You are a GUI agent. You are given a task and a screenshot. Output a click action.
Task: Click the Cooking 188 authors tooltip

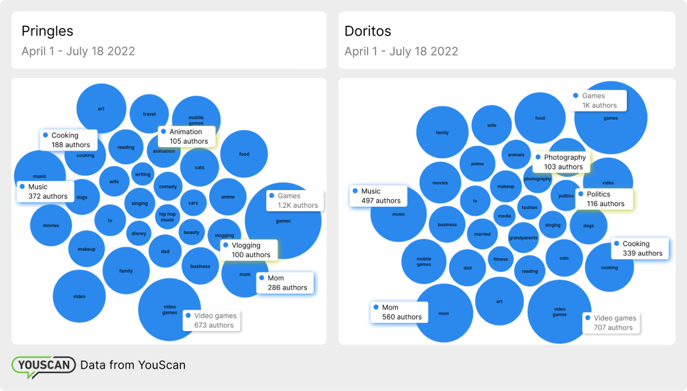point(69,140)
